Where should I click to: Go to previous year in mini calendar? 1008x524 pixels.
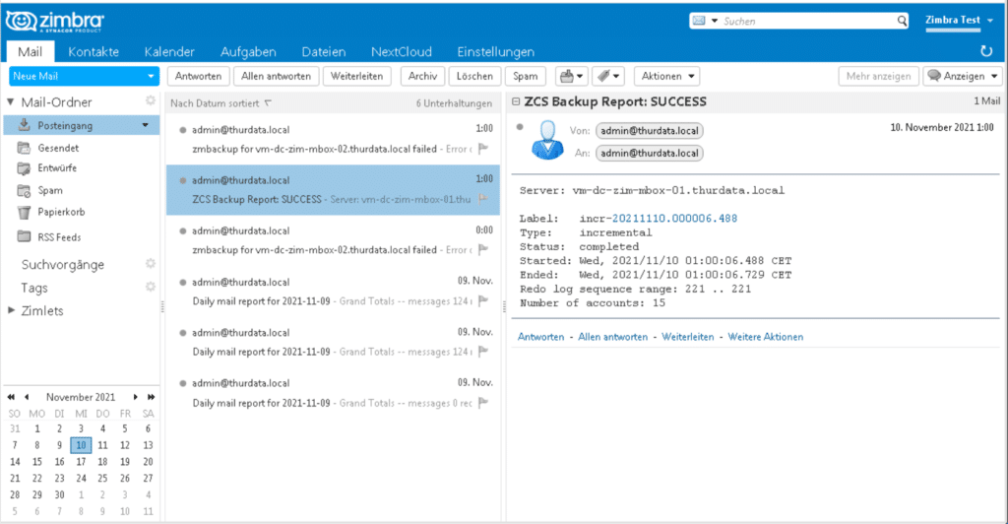click(x=11, y=397)
